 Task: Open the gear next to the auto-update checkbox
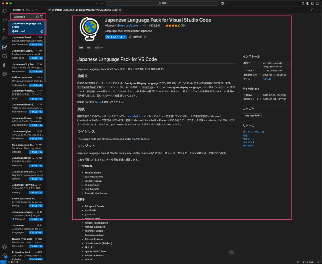pyautogui.click(x=145, y=37)
